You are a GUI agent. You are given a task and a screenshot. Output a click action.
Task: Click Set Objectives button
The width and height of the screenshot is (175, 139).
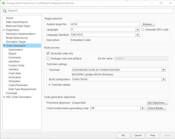click(x=157, y=103)
